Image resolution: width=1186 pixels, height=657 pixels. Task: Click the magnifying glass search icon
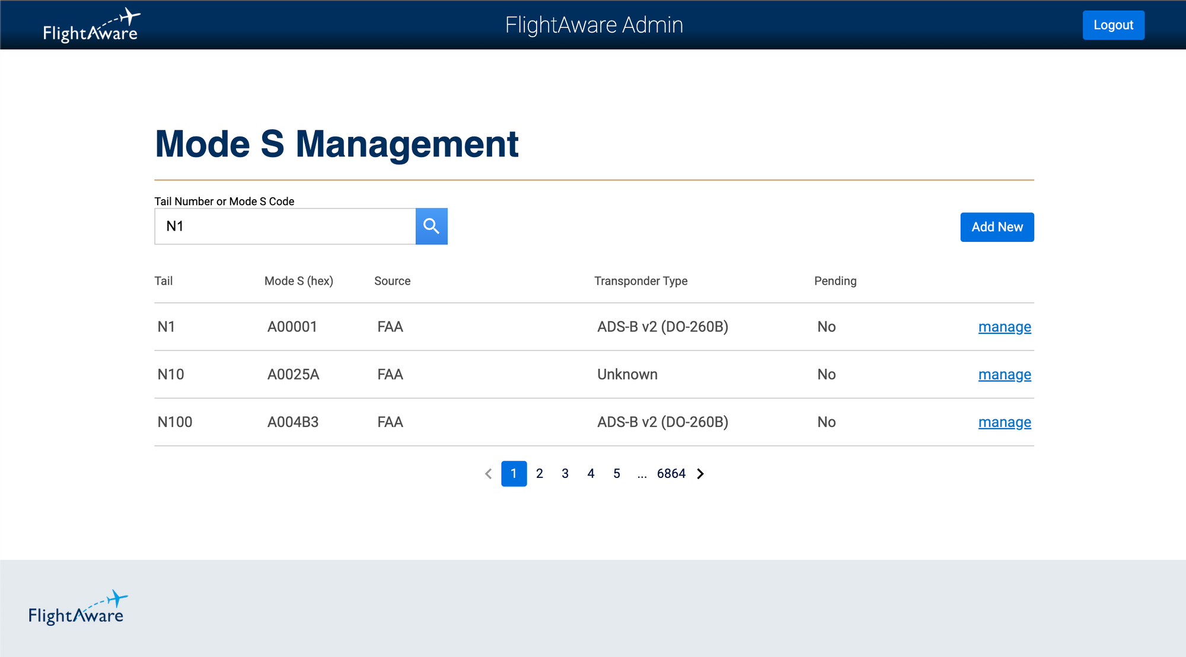[431, 226]
